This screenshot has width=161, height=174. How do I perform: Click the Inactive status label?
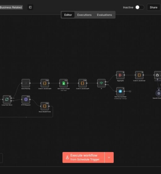click(128, 7)
